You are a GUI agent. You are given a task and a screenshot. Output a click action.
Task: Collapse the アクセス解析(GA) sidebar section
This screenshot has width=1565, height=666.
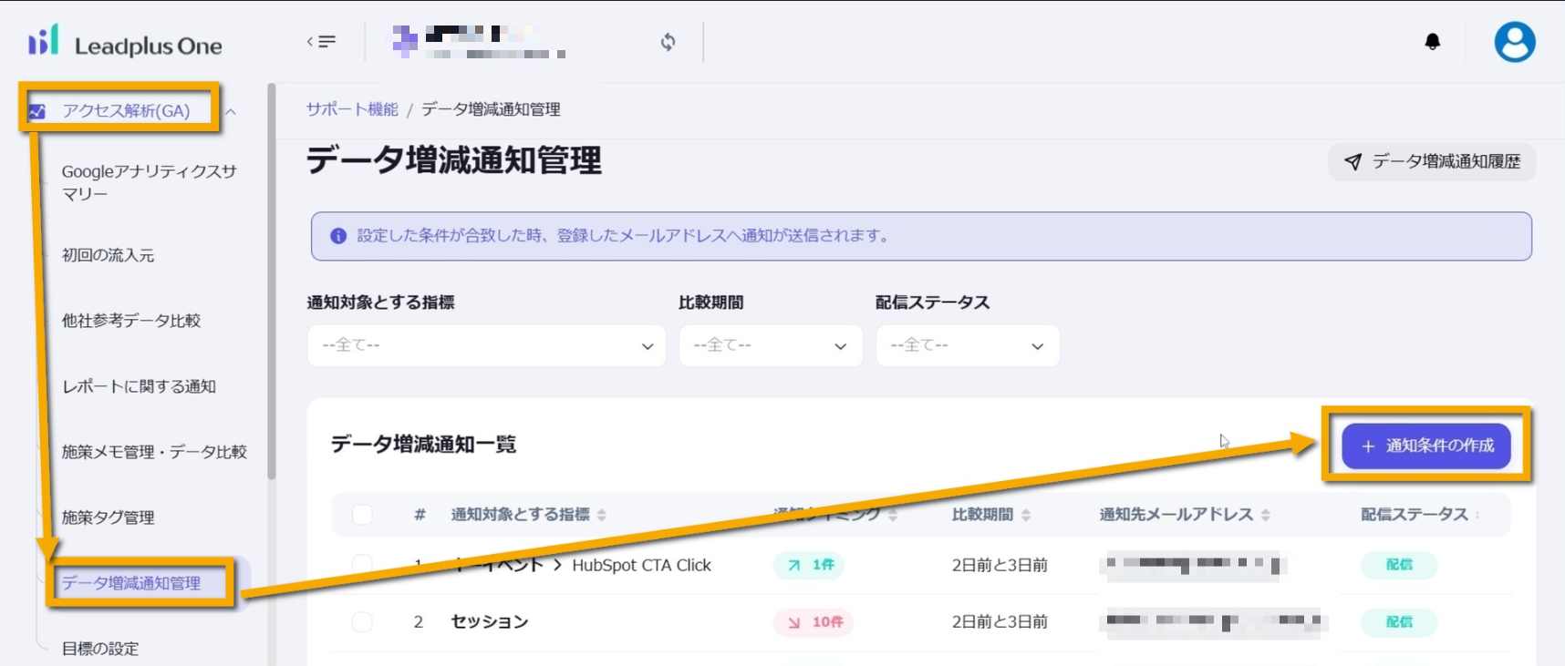point(231,111)
